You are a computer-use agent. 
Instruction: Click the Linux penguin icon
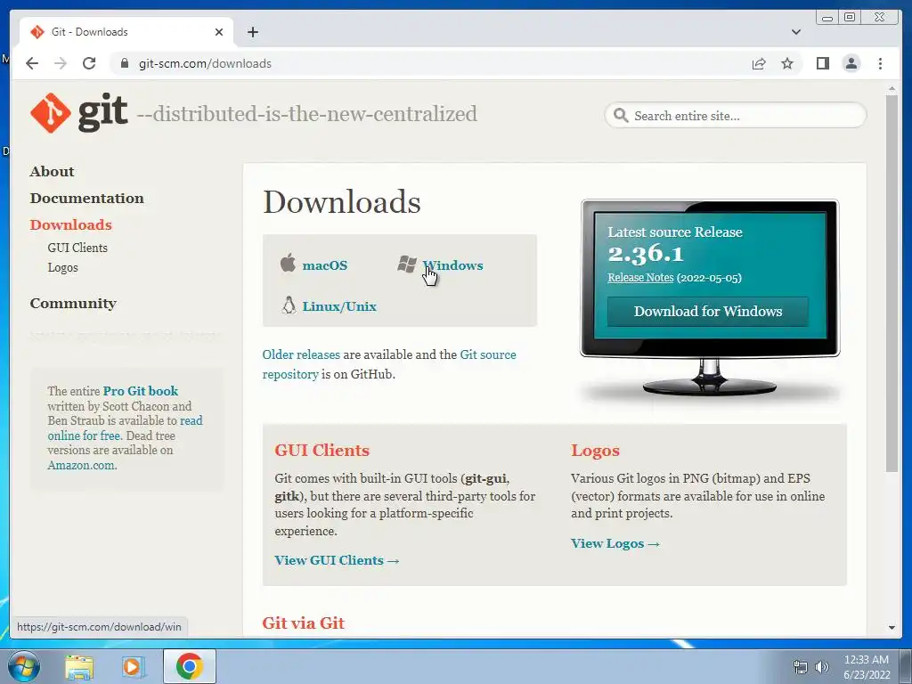point(289,305)
